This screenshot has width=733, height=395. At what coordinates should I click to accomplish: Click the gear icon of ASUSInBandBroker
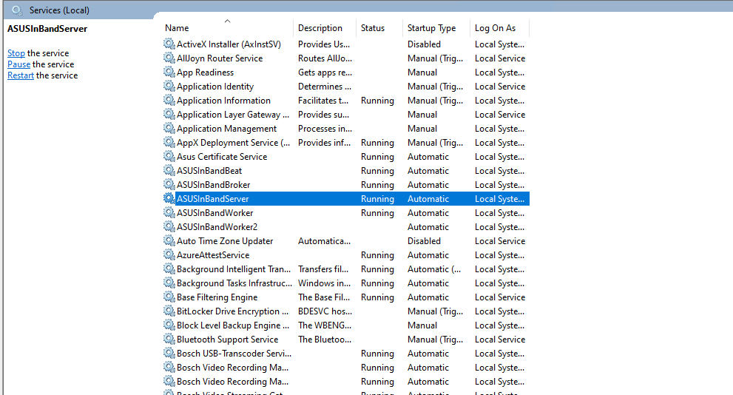tap(169, 184)
